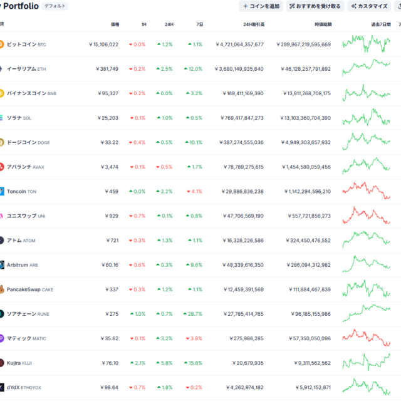Image resolution: width=401 pixels, height=401 pixels.
Task: Click Kujira 24H change 5.8%
Action: click(x=164, y=363)
